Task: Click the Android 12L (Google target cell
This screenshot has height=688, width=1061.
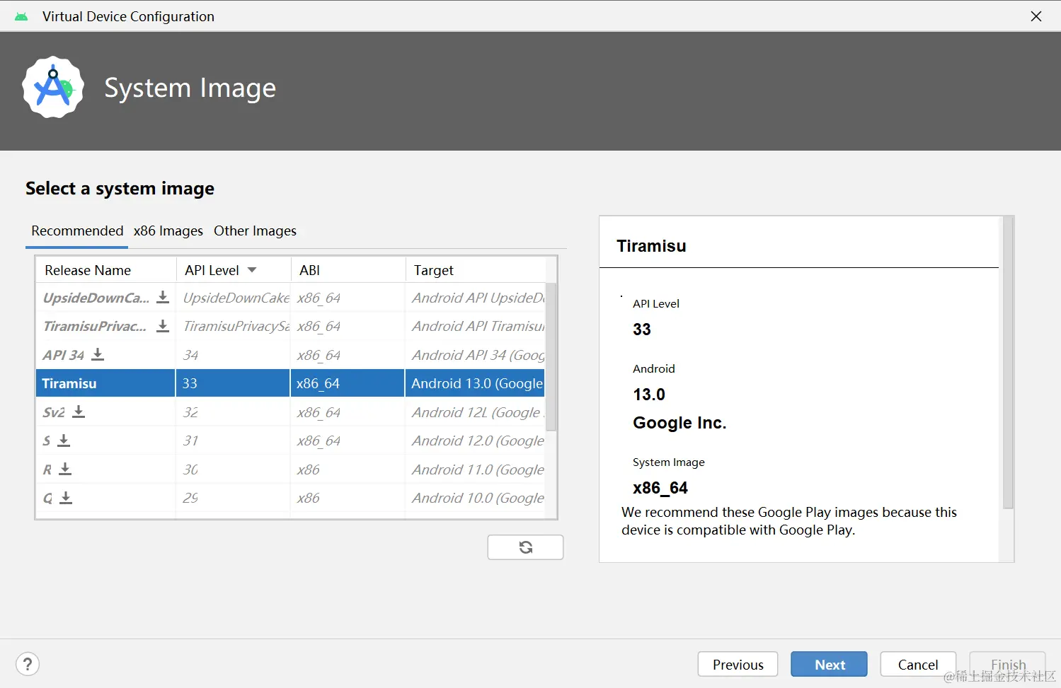Action: (x=475, y=412)
